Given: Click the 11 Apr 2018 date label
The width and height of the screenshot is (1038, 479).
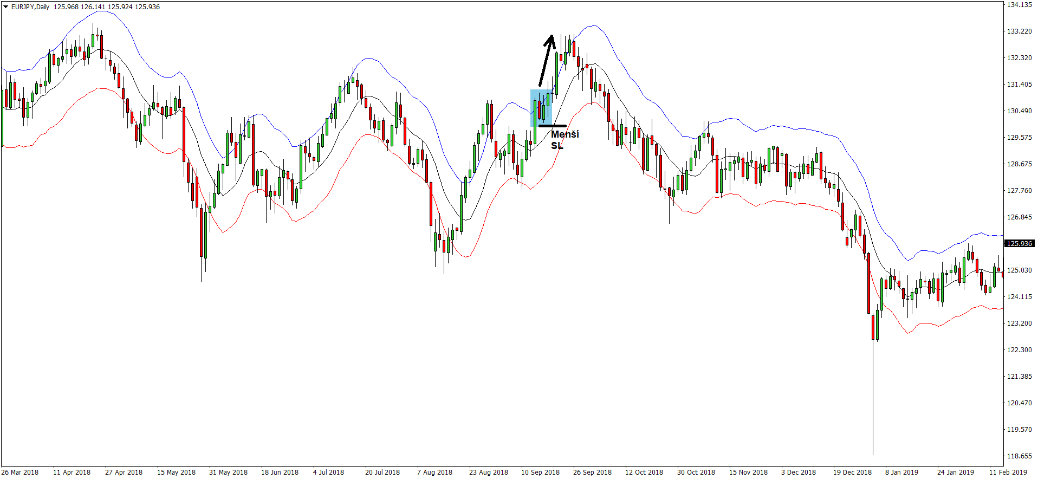Looking at the screenshot, I should 72,472.
